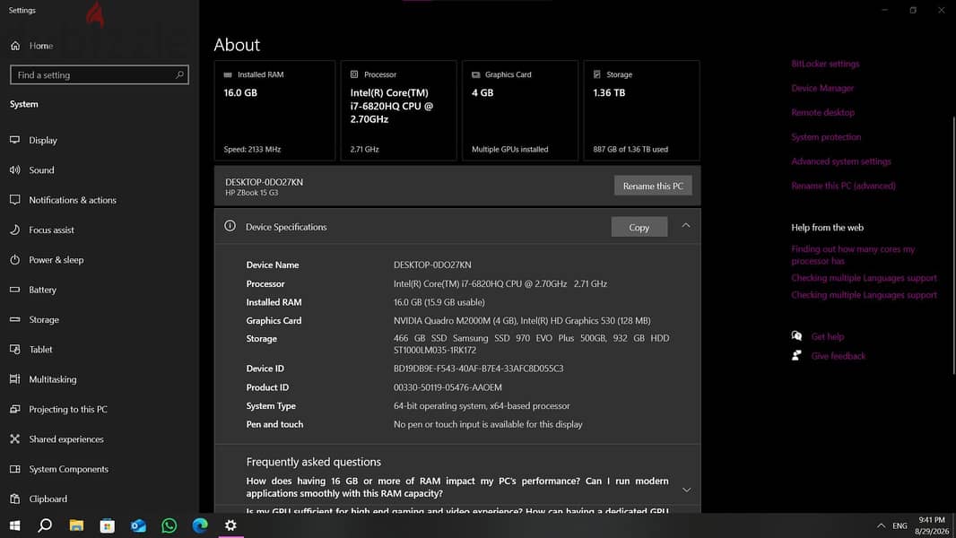Select the Sound speaker icon
956x538 pixels.
tap(15, 170)
